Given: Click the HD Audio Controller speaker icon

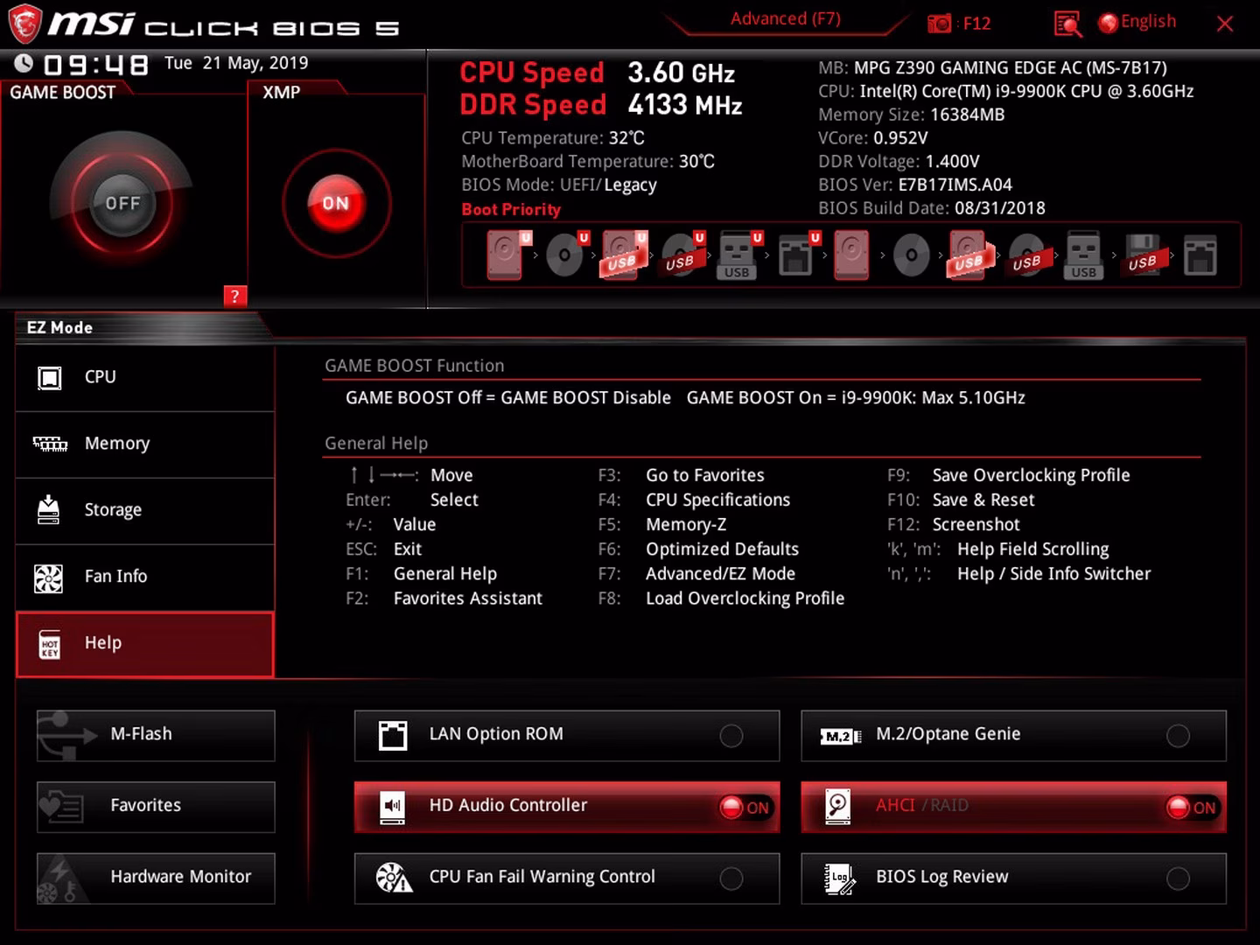Looking at the screenshot, I should click(x=392, y=806).
